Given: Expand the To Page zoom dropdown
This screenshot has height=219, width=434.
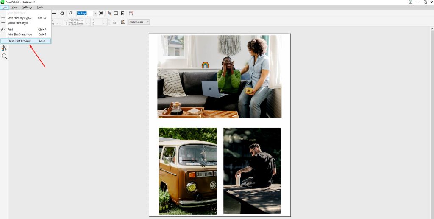Looking at the screenshot, I should tap(95, 14).
